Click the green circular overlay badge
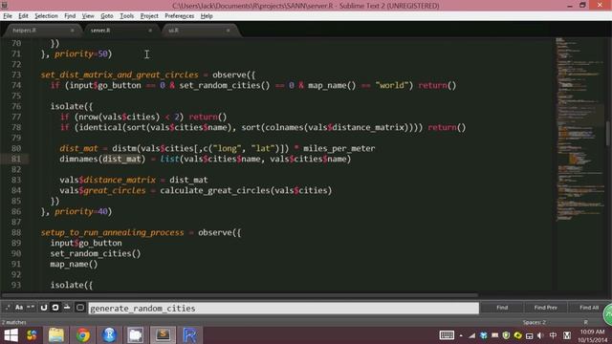 [x=607, y=314]
